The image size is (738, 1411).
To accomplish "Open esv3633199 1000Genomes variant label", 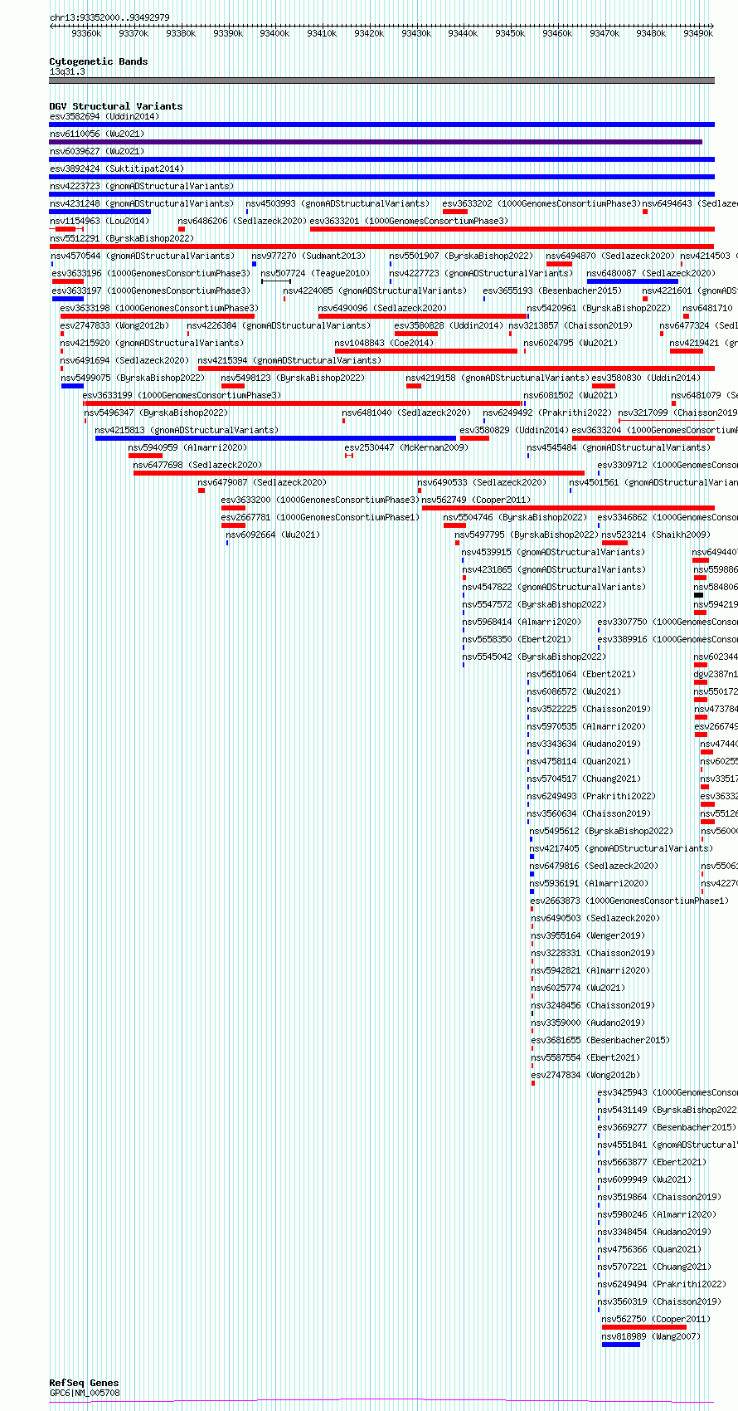I will (x=182, y=395).
